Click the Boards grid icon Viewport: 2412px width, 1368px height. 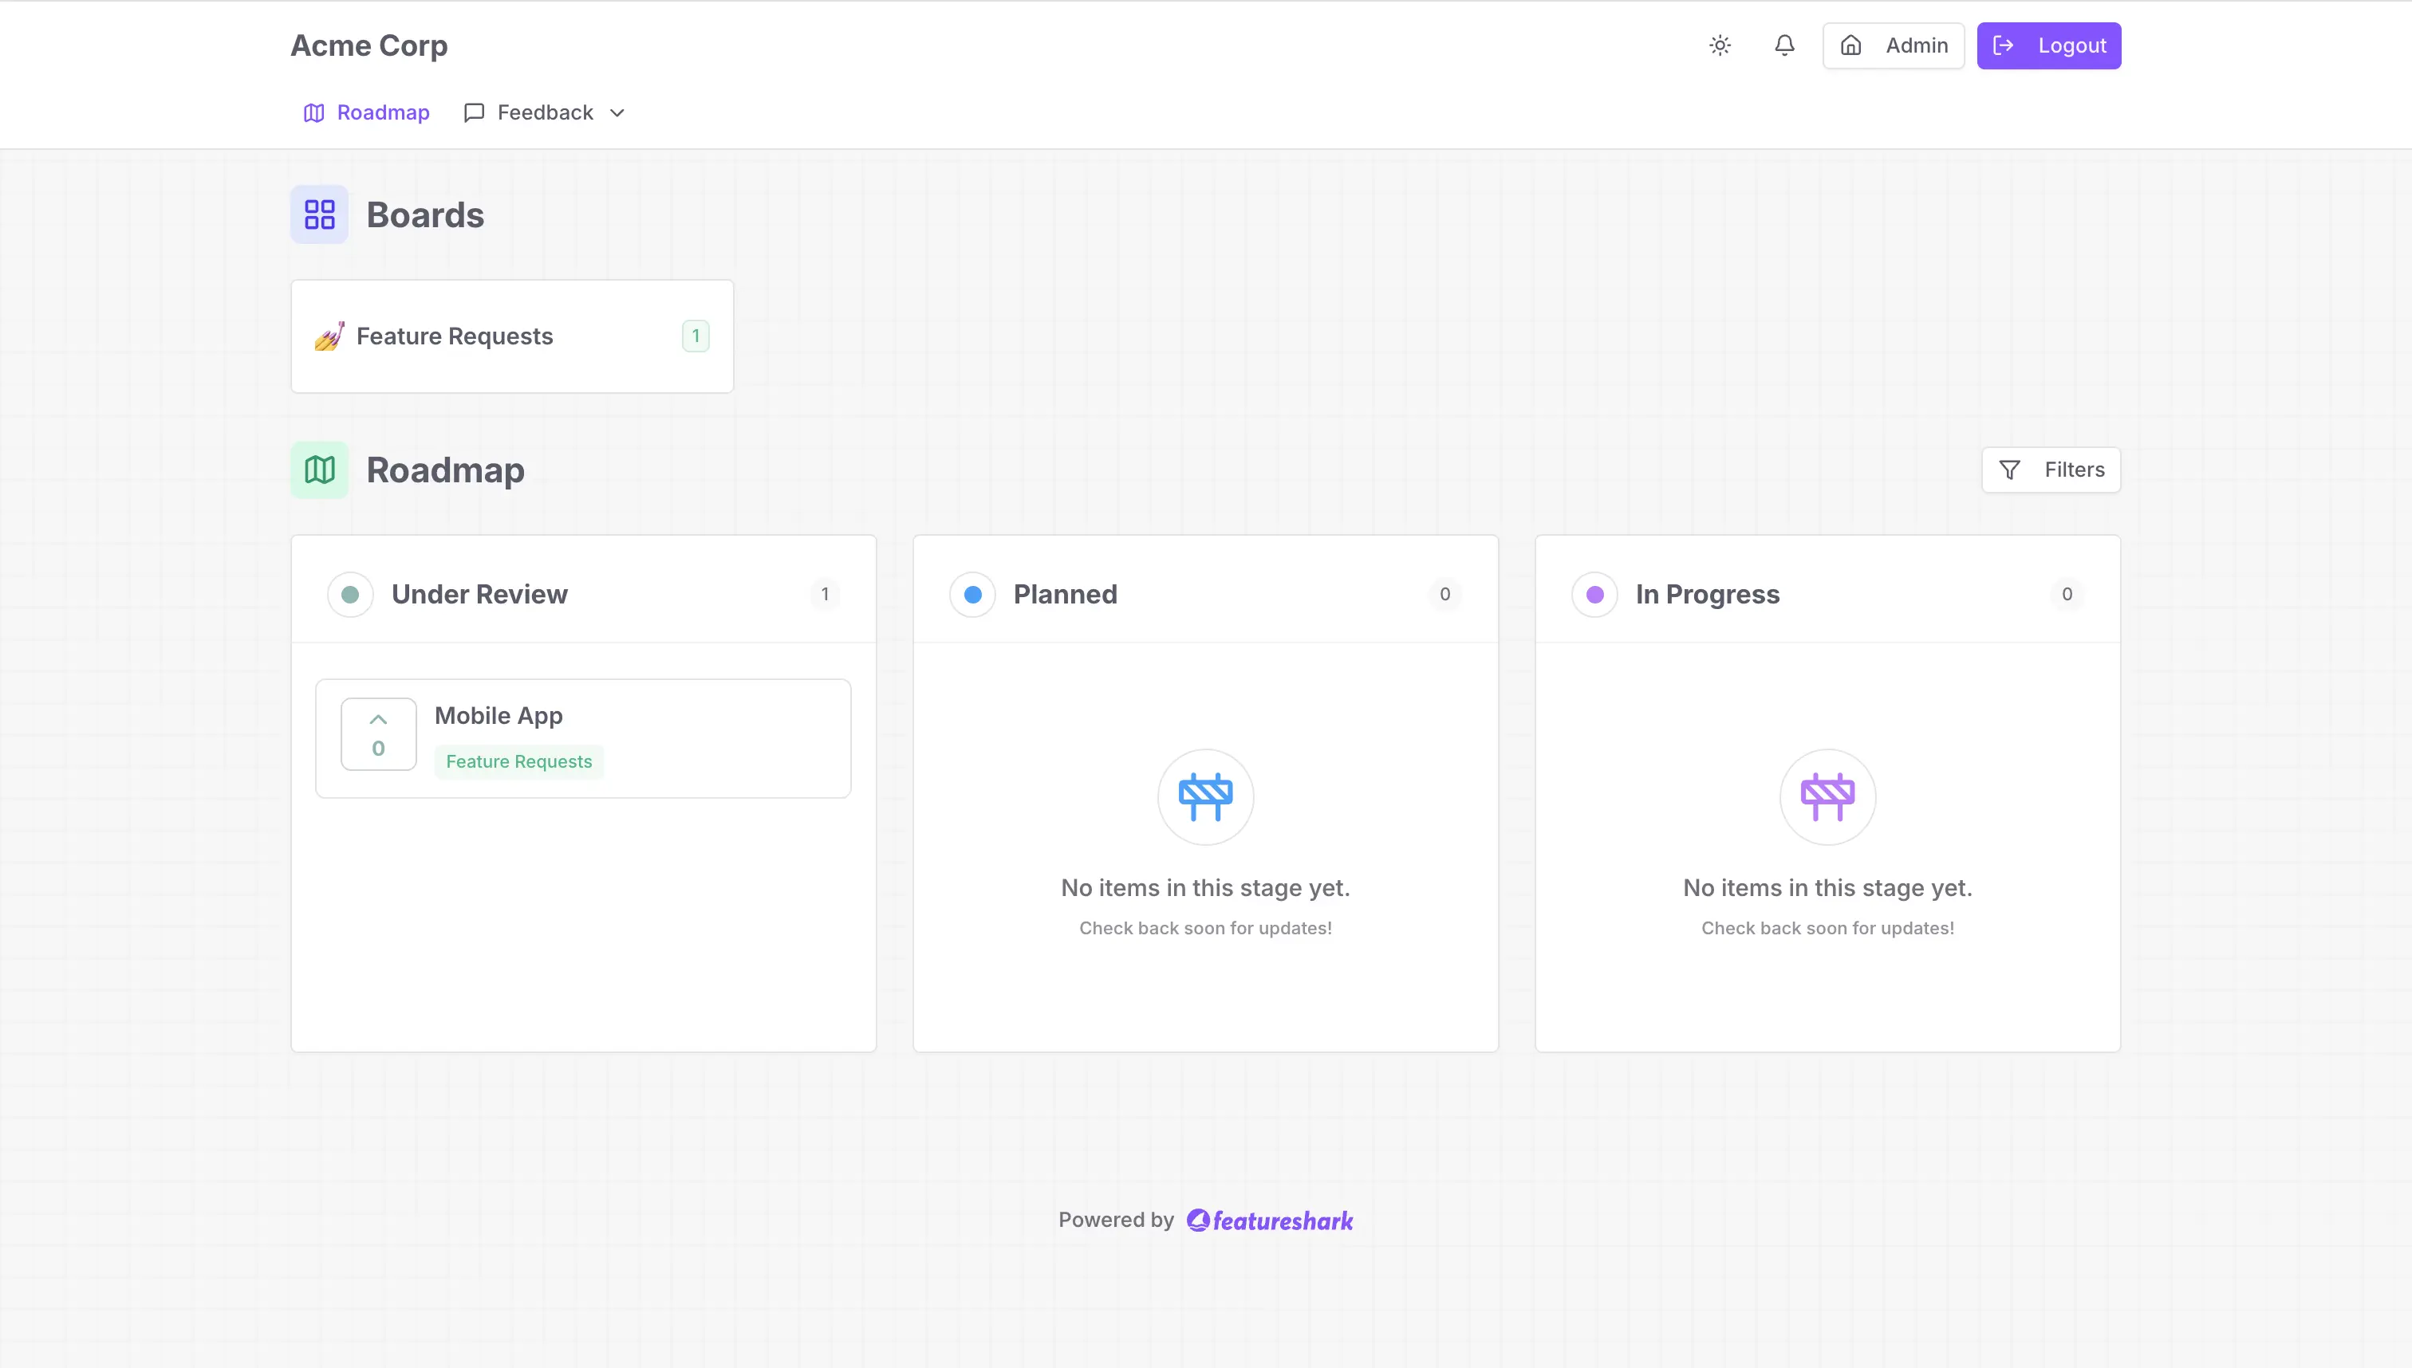(319, 214)
